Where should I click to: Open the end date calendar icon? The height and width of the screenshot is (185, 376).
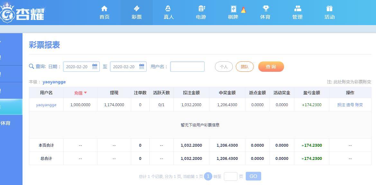[142, 67]
